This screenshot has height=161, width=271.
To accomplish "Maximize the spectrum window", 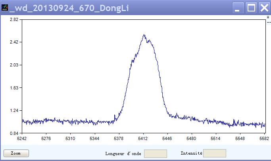I will pyautogui.click(x=251, y=8).
